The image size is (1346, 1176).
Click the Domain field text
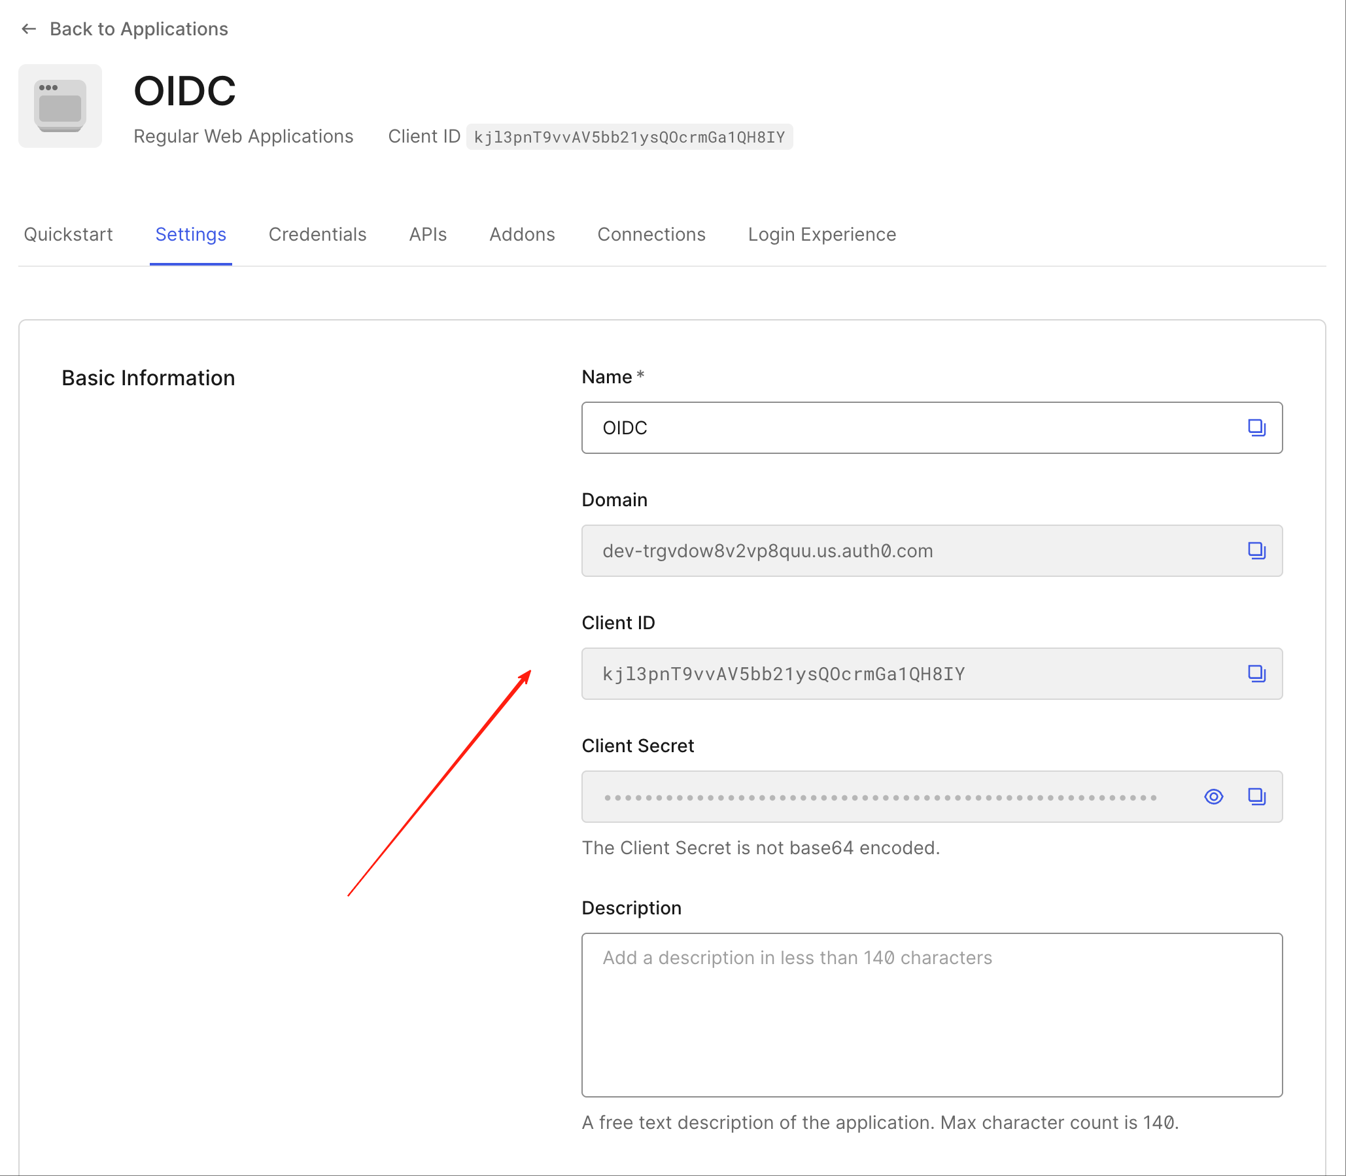coord(767,551)
